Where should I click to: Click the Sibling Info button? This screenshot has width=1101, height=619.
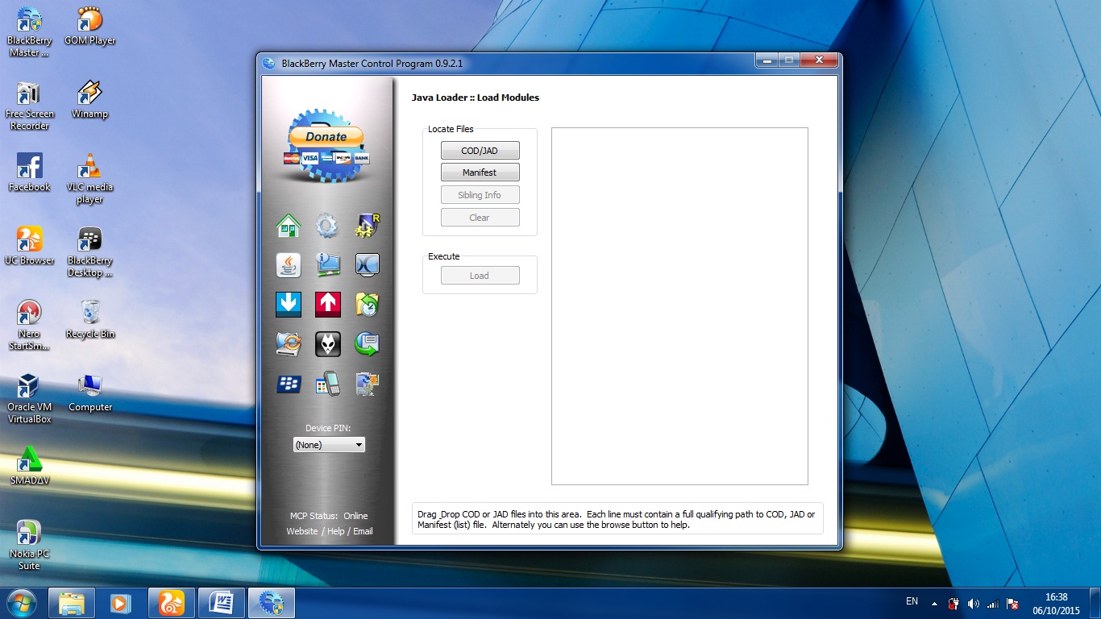pos(480,195)
